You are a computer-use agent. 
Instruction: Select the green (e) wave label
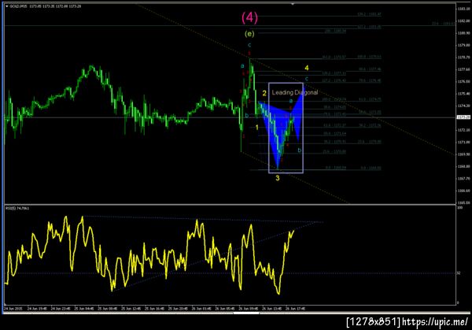(249, 34)
